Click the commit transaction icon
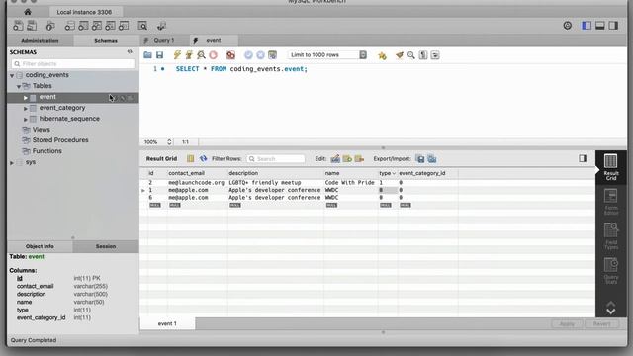Screen dimensions: 633x356 click(248, 55)
